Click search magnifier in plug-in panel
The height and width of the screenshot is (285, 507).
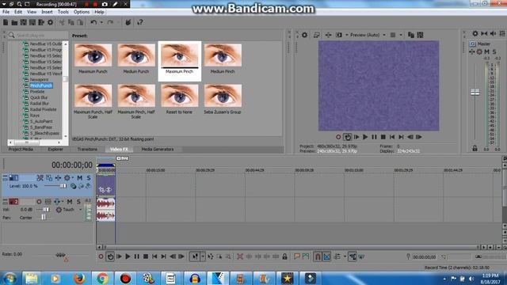pyautogui.click(x=12, y=35)
